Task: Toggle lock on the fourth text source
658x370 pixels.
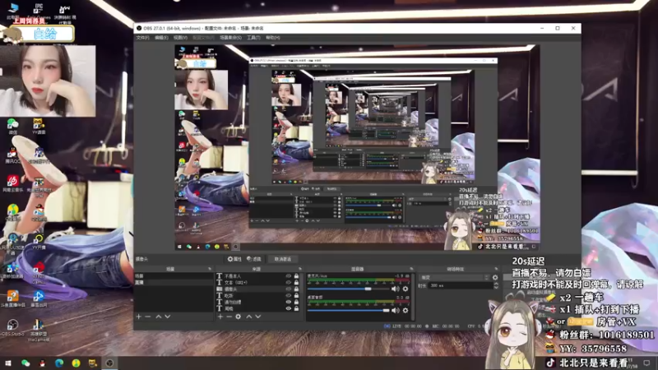Action: [297, 295]
